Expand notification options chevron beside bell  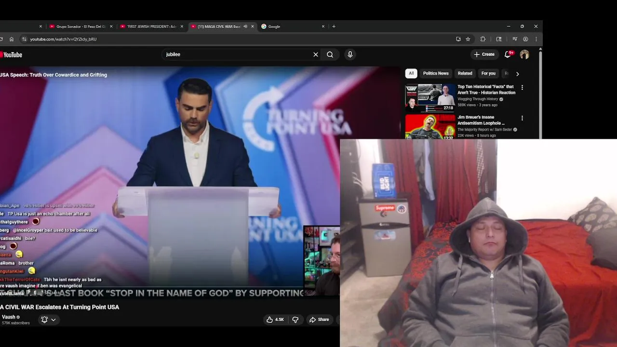coord(54,320)
